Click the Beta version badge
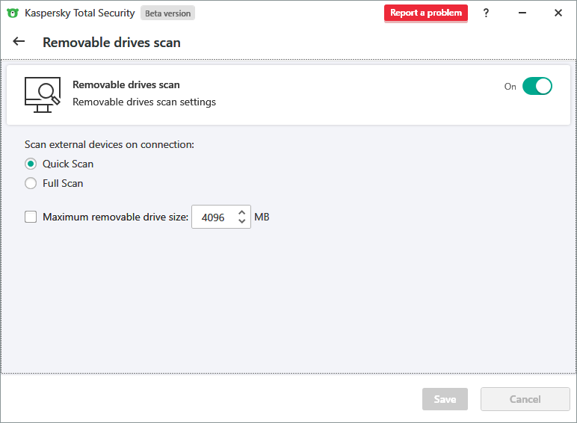The image size is (577, 423). [167, 13]
